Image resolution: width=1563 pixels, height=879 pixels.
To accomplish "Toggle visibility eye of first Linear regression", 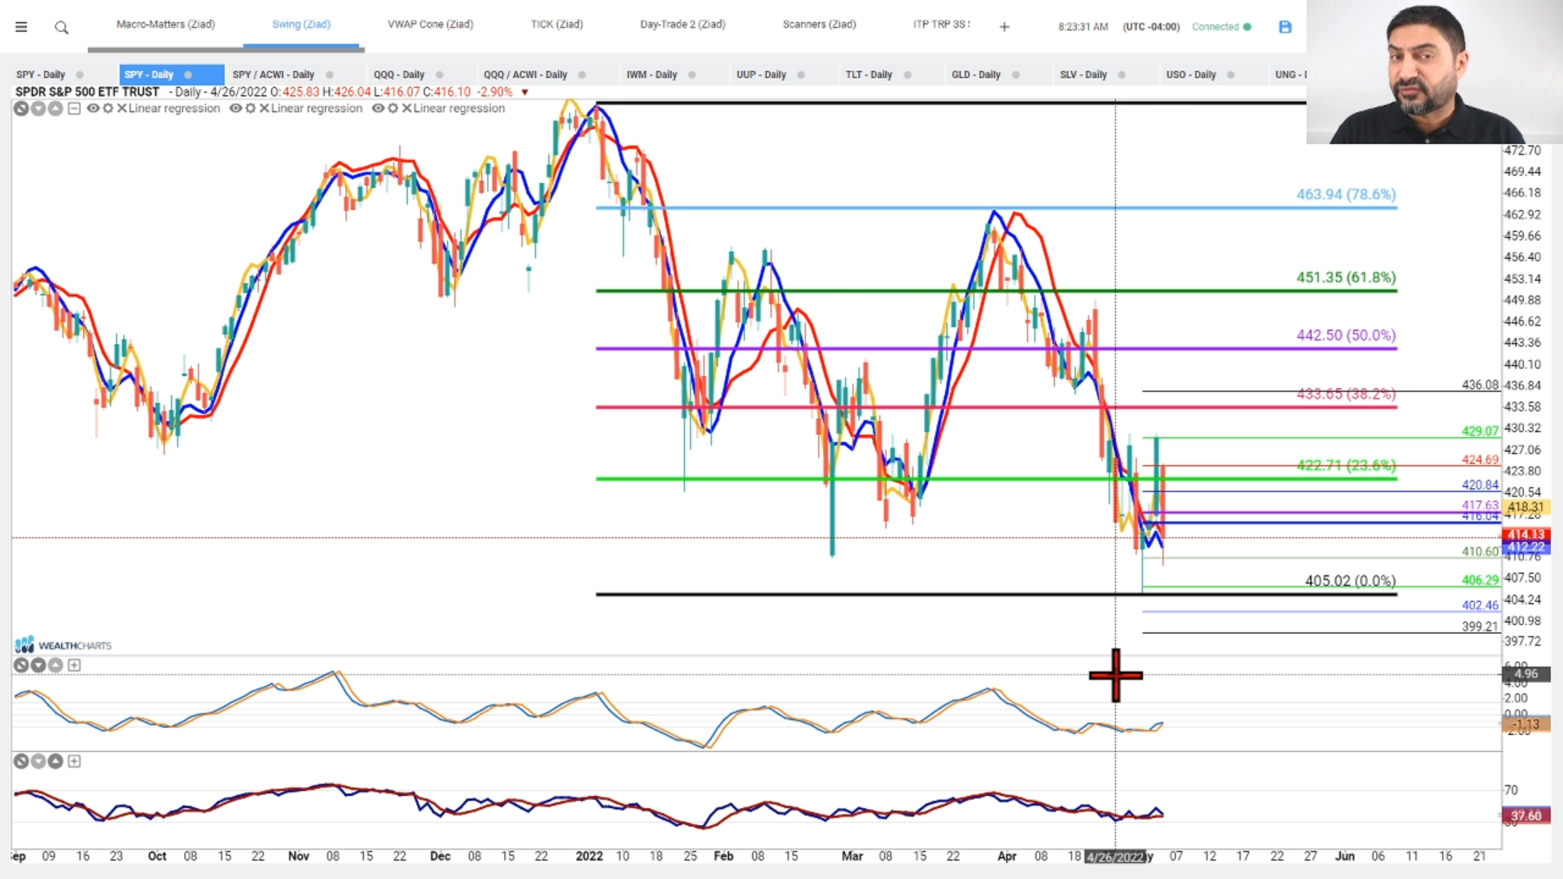I will [93, 108].
